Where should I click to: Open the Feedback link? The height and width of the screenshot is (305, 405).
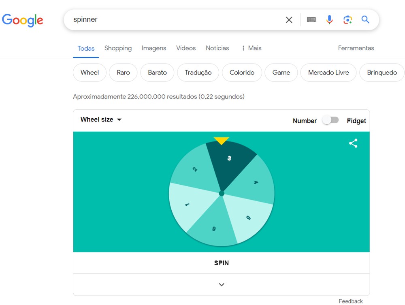click(351, 301)
